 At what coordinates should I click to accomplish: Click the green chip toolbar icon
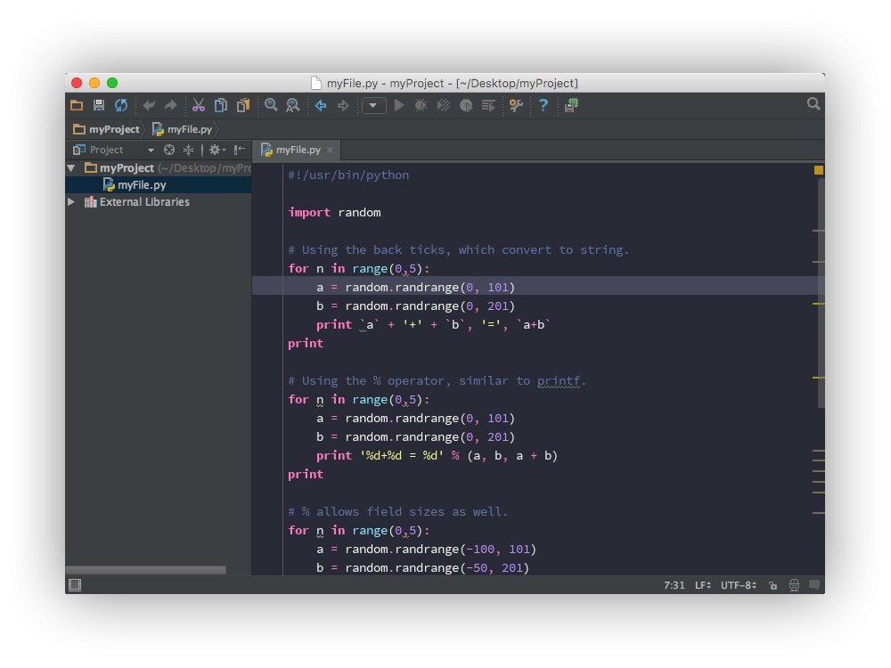click(571, 106)
